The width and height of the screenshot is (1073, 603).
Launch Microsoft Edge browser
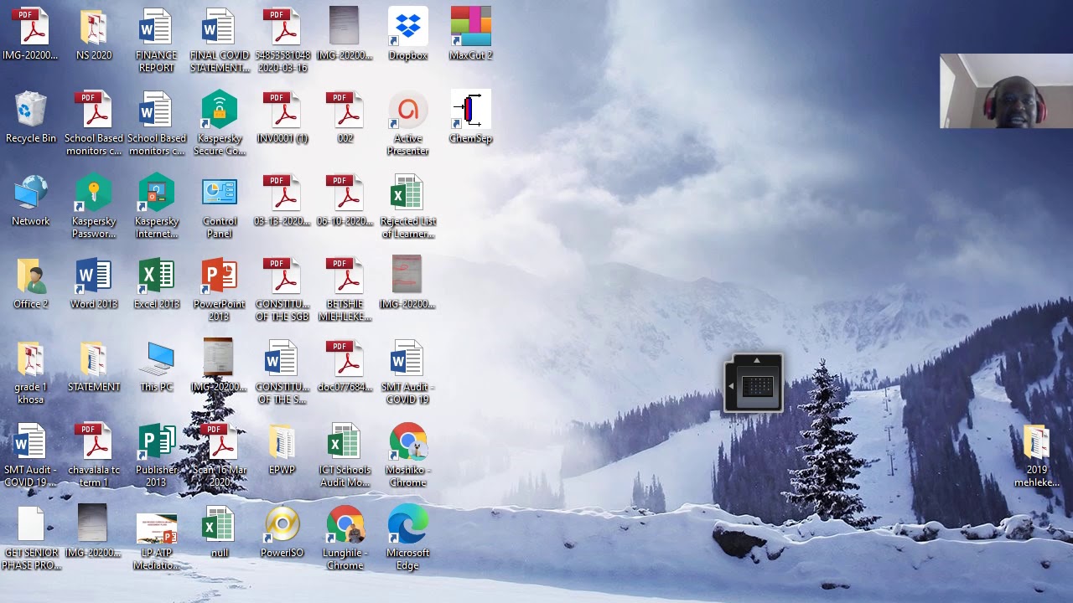[408, 538]
